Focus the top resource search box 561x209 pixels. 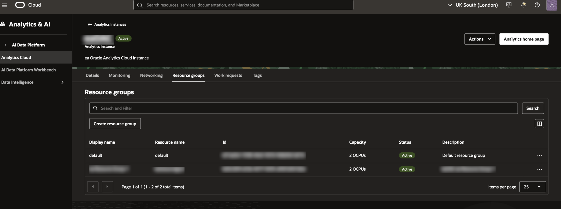tap(243, 5)
